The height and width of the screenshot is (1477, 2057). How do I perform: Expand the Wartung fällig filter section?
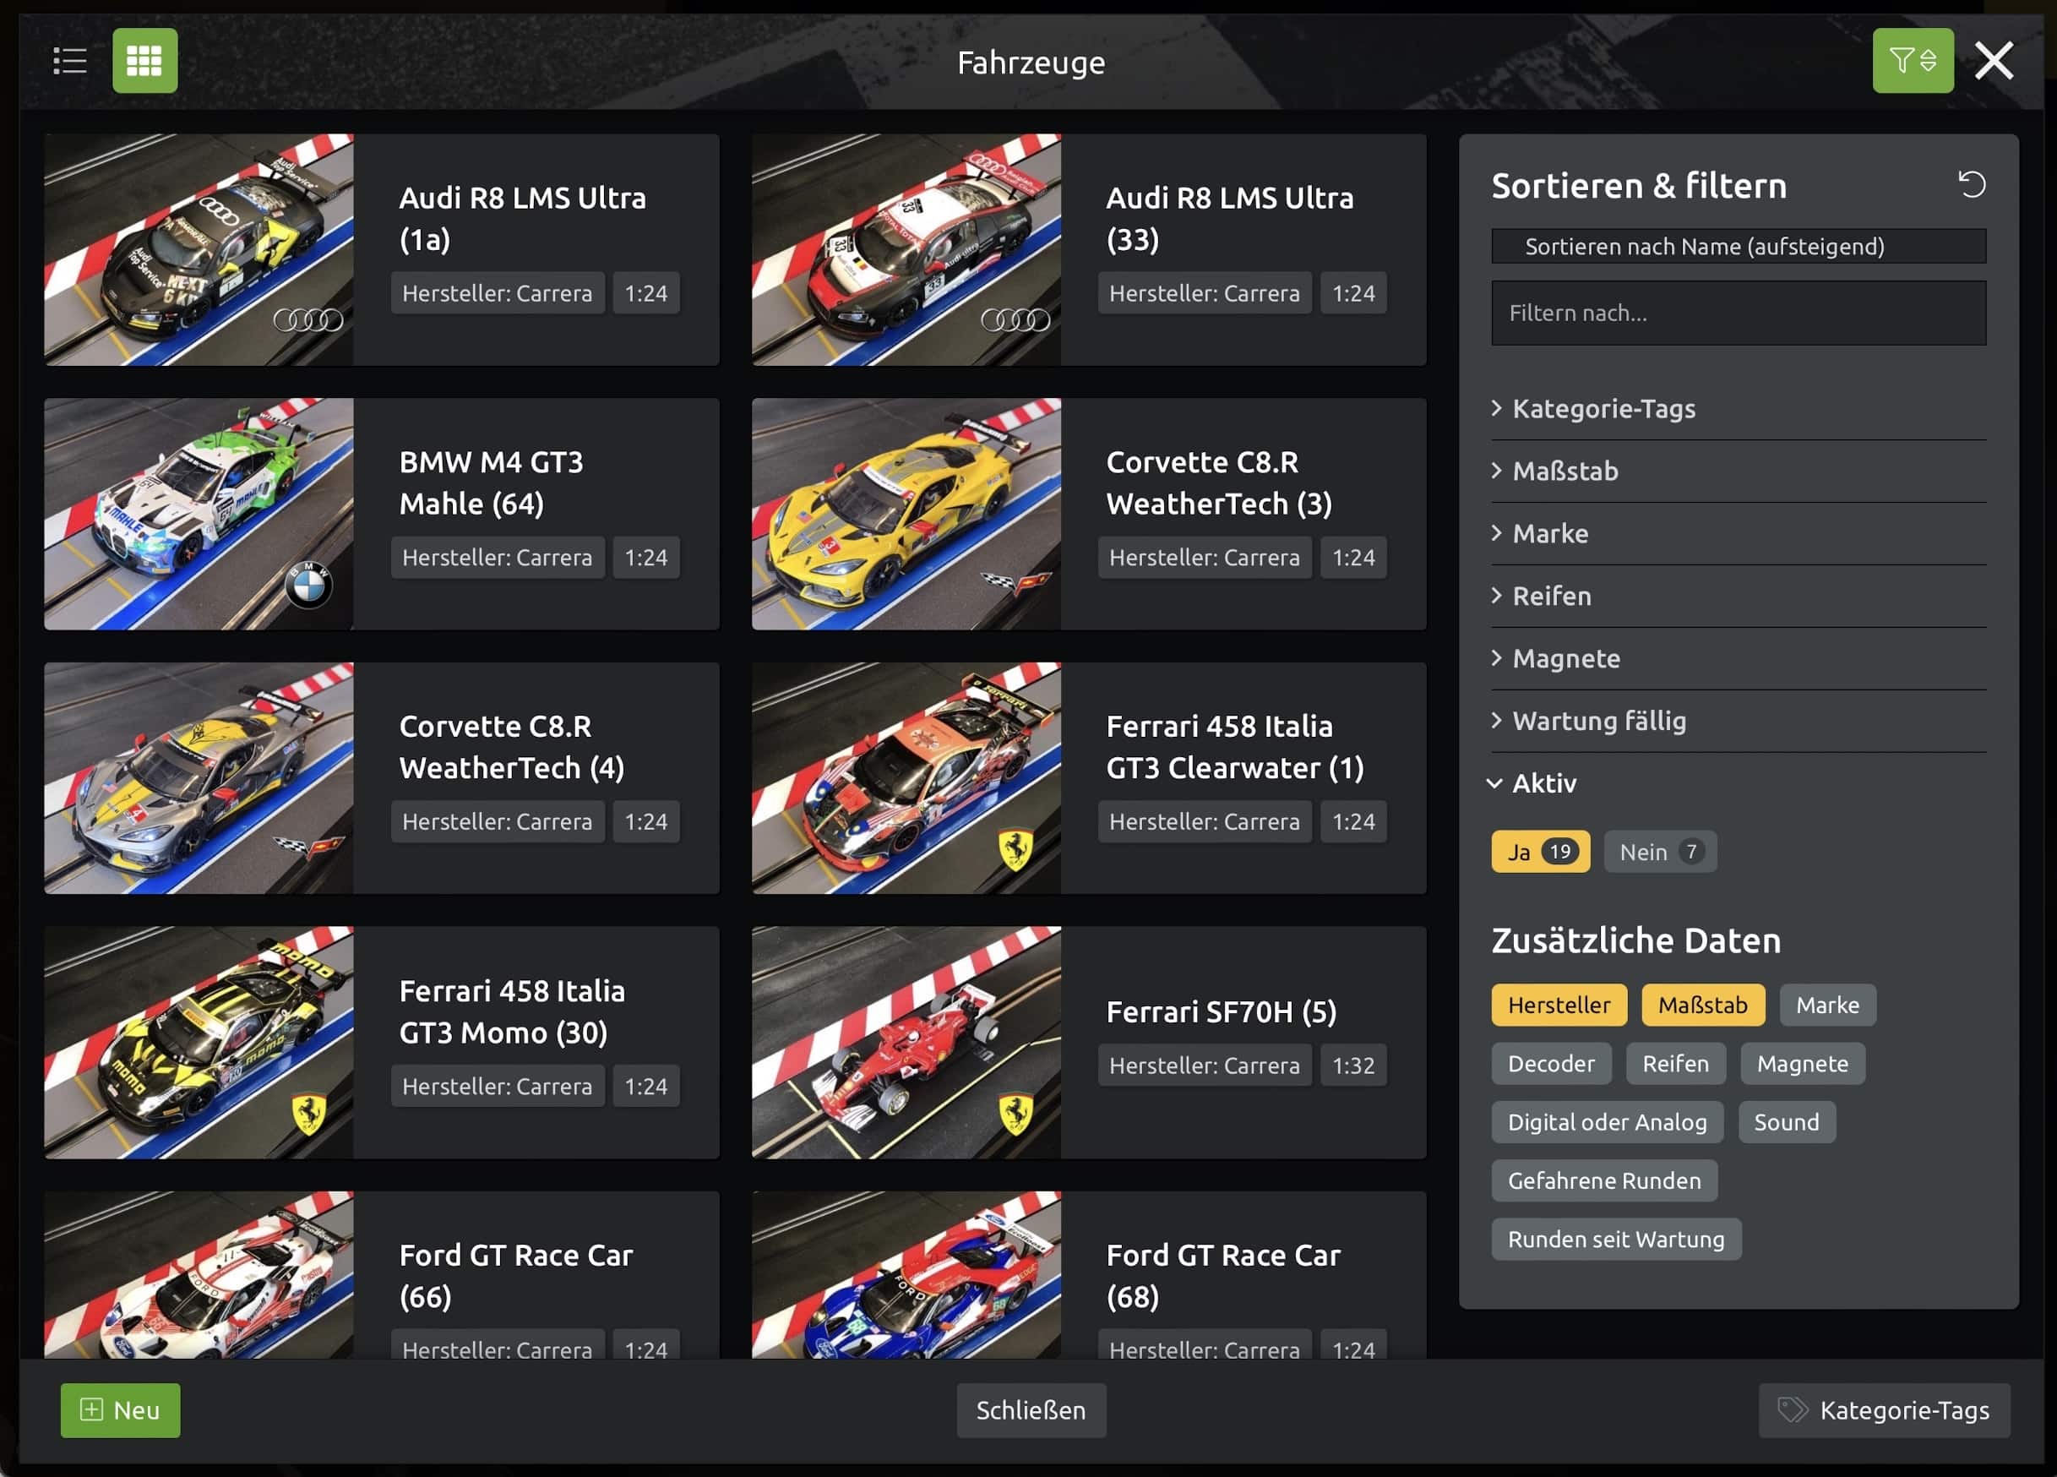[x=1738, y=722]
